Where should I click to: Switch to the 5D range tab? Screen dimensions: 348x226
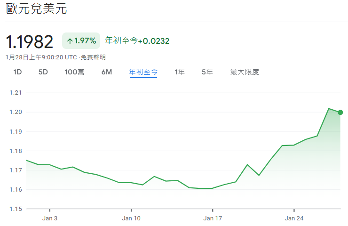[x=43, y=72]
